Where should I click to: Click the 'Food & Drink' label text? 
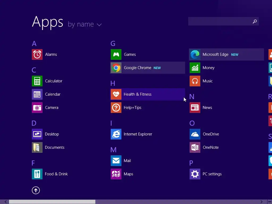pos(56,174)
